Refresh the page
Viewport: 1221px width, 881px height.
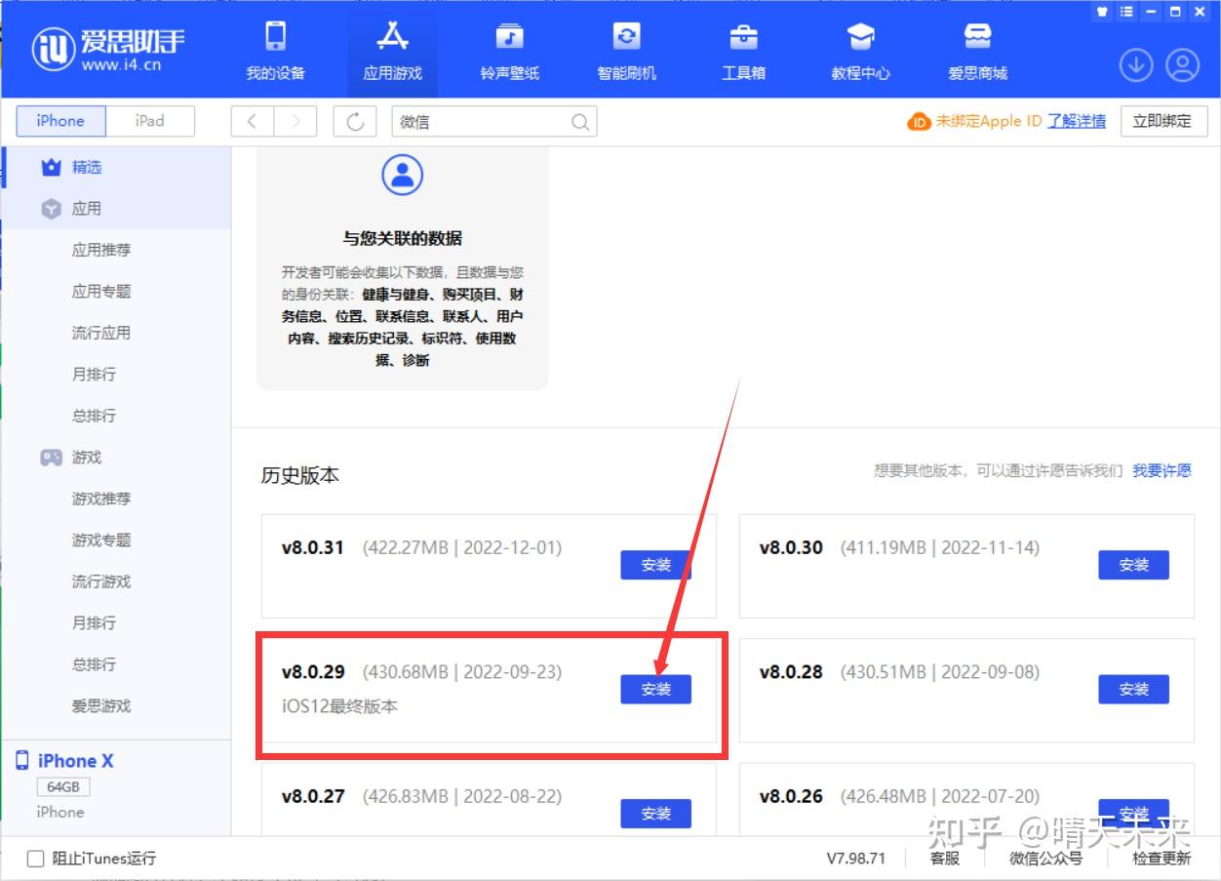tap(355, 121)
